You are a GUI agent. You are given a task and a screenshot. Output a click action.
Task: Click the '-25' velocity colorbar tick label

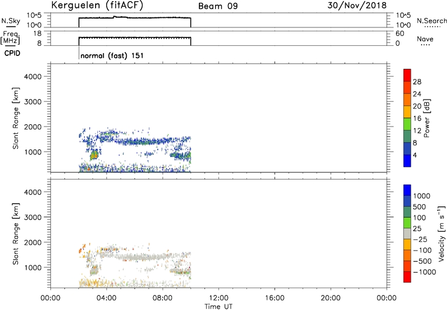(420, 239)
